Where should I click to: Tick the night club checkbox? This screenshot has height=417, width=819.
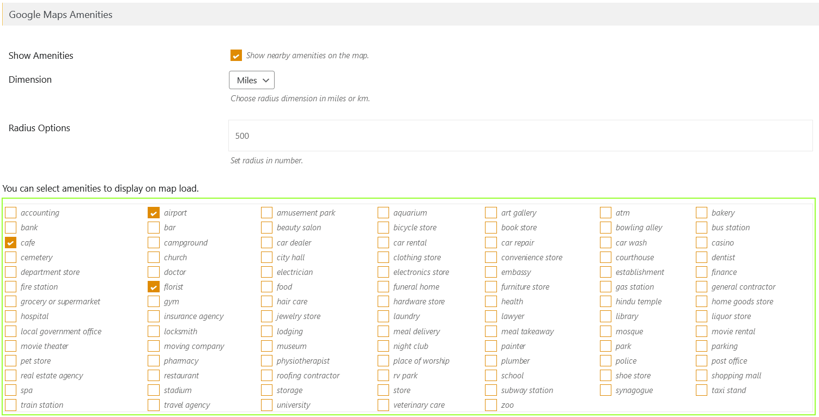[x=384, y=346]
